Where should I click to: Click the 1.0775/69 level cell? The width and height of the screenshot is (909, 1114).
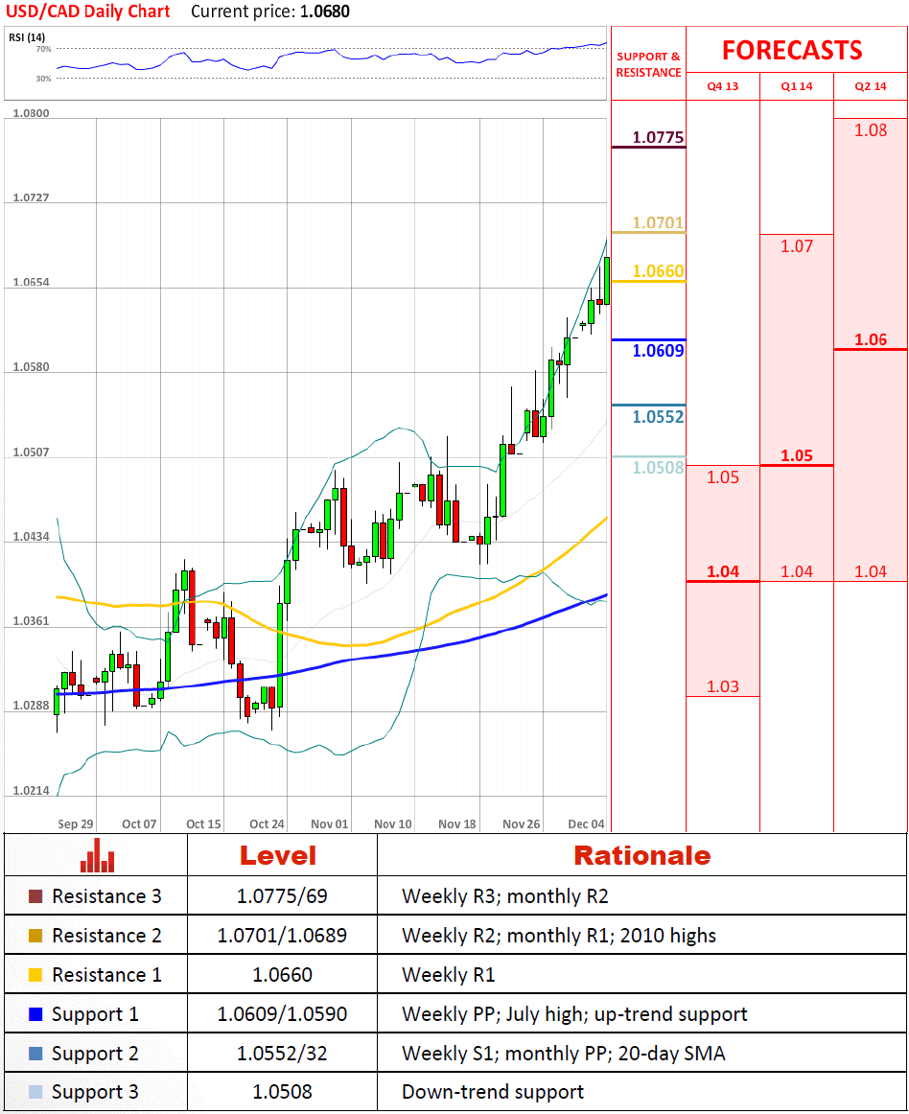[282, 895]
